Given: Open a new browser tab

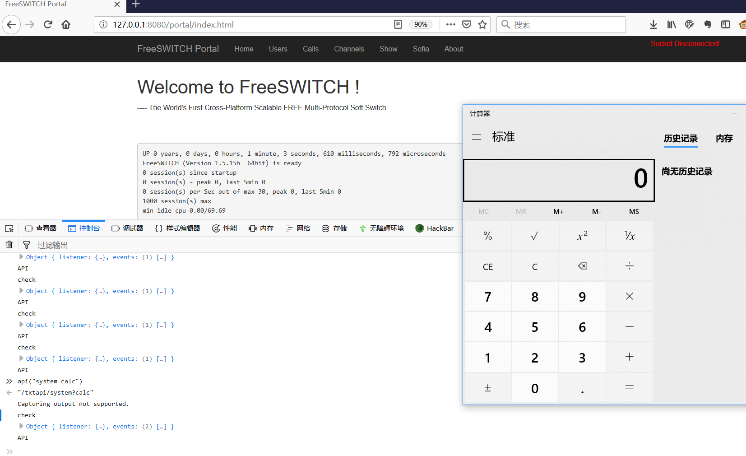Looking at the screenshot, I should (136, 5).
